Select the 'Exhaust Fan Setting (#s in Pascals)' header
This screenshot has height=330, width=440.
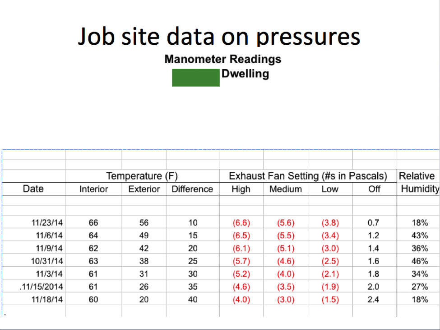click(308, 176)
